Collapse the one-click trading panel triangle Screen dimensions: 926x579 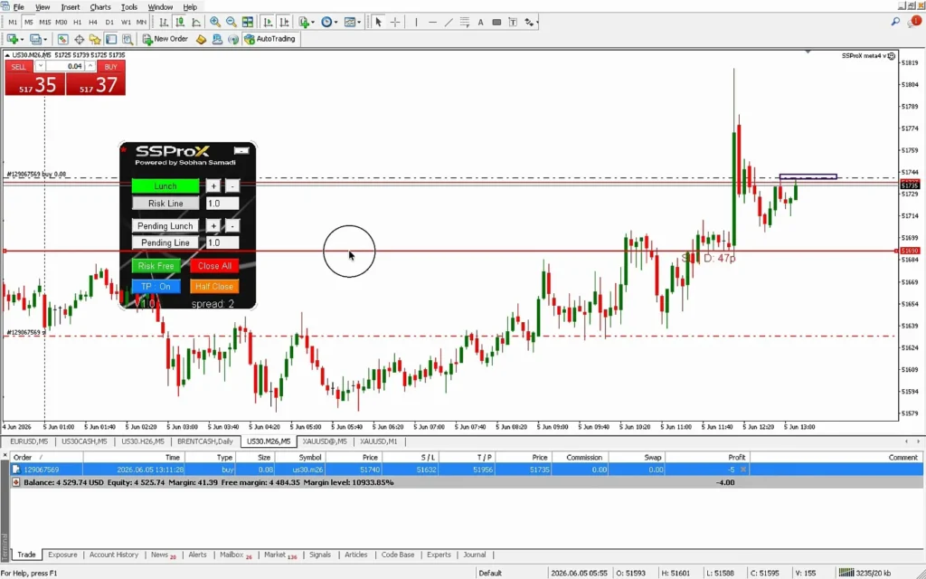7,55
